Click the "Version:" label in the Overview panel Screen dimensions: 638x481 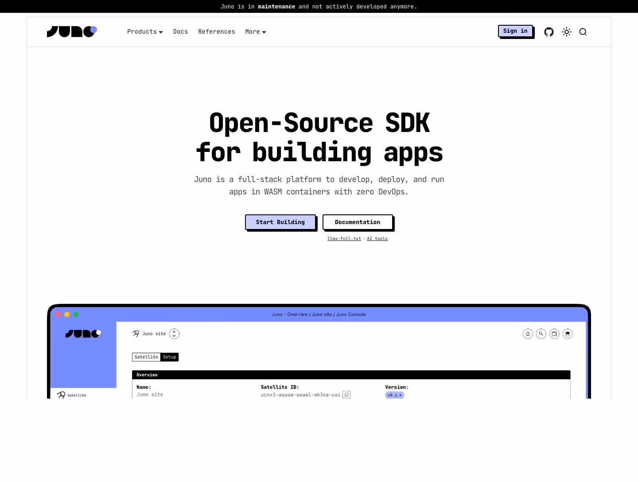[397, 387]
